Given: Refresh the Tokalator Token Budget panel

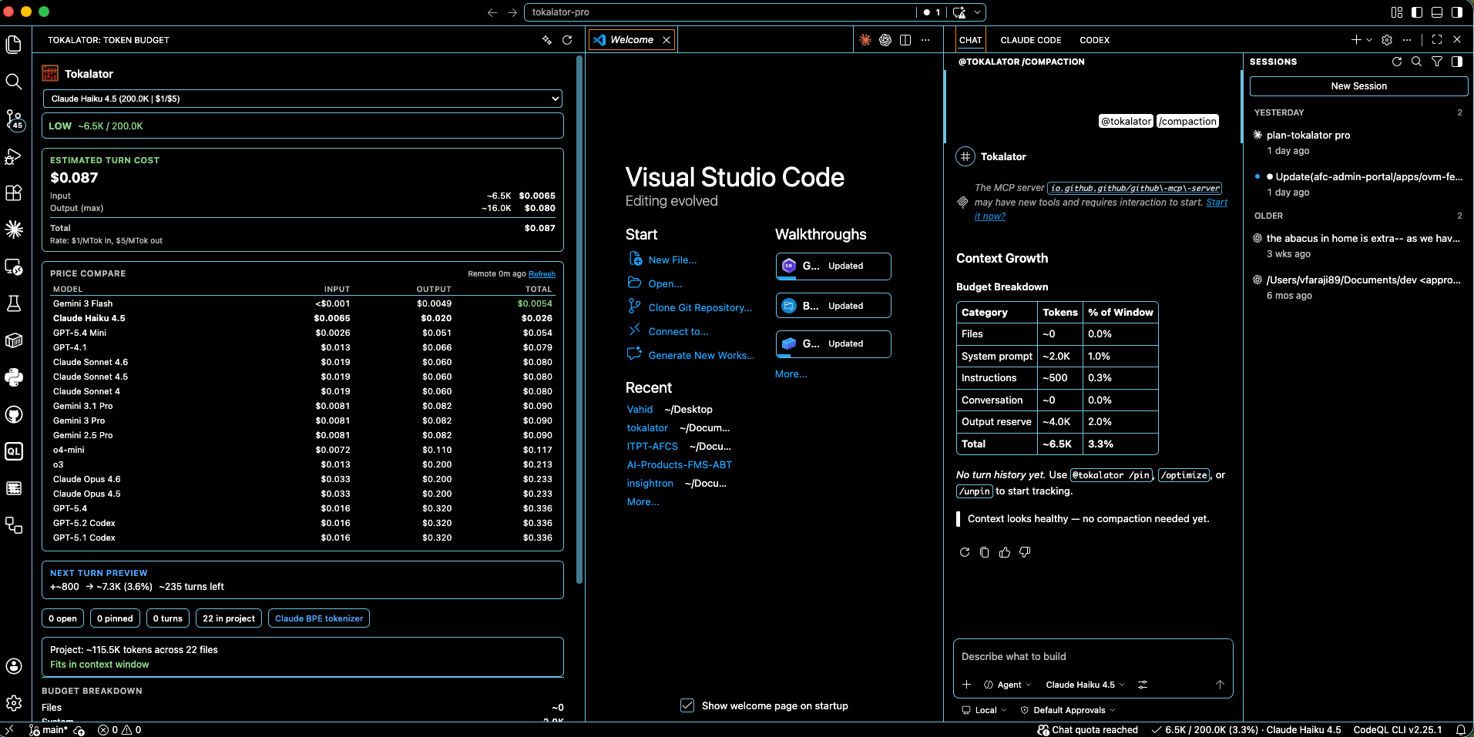Looking at the screenshot, I should [x=567, y=40].
